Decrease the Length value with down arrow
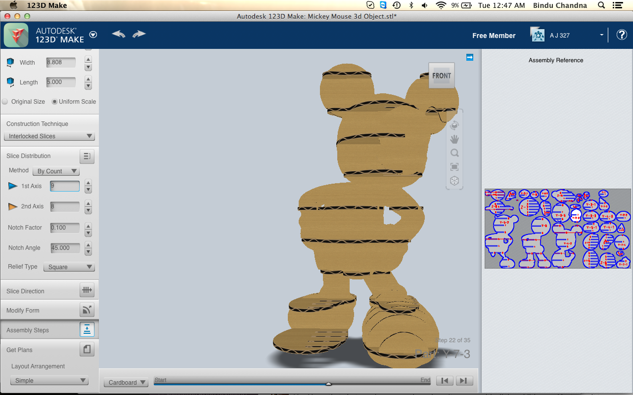This screenshot has height=395, width=633. (x=88, y=86)
